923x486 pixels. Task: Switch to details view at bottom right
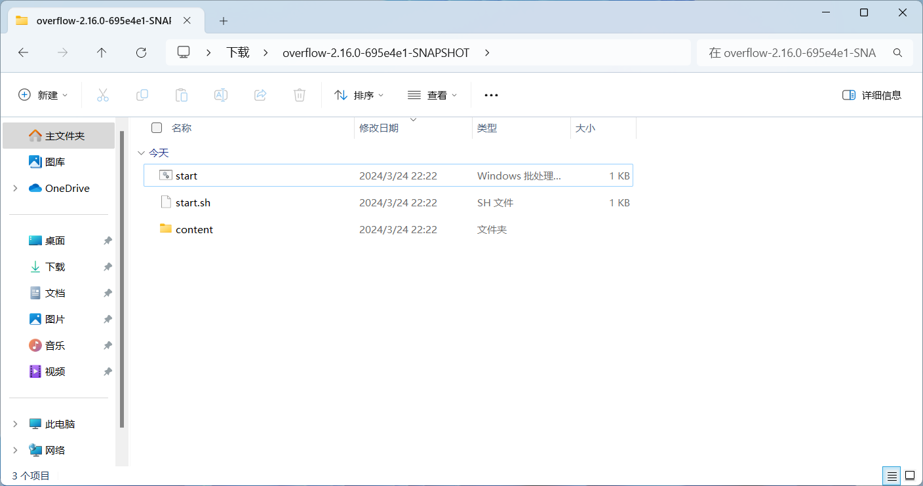pyautogui.click(x=891, y=476)
